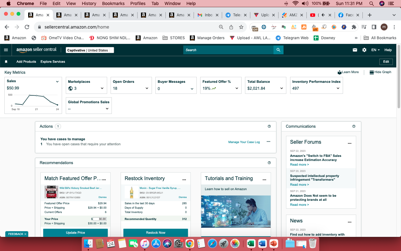Click the bookmark flag icon beside Add Products

pos(6,62)
